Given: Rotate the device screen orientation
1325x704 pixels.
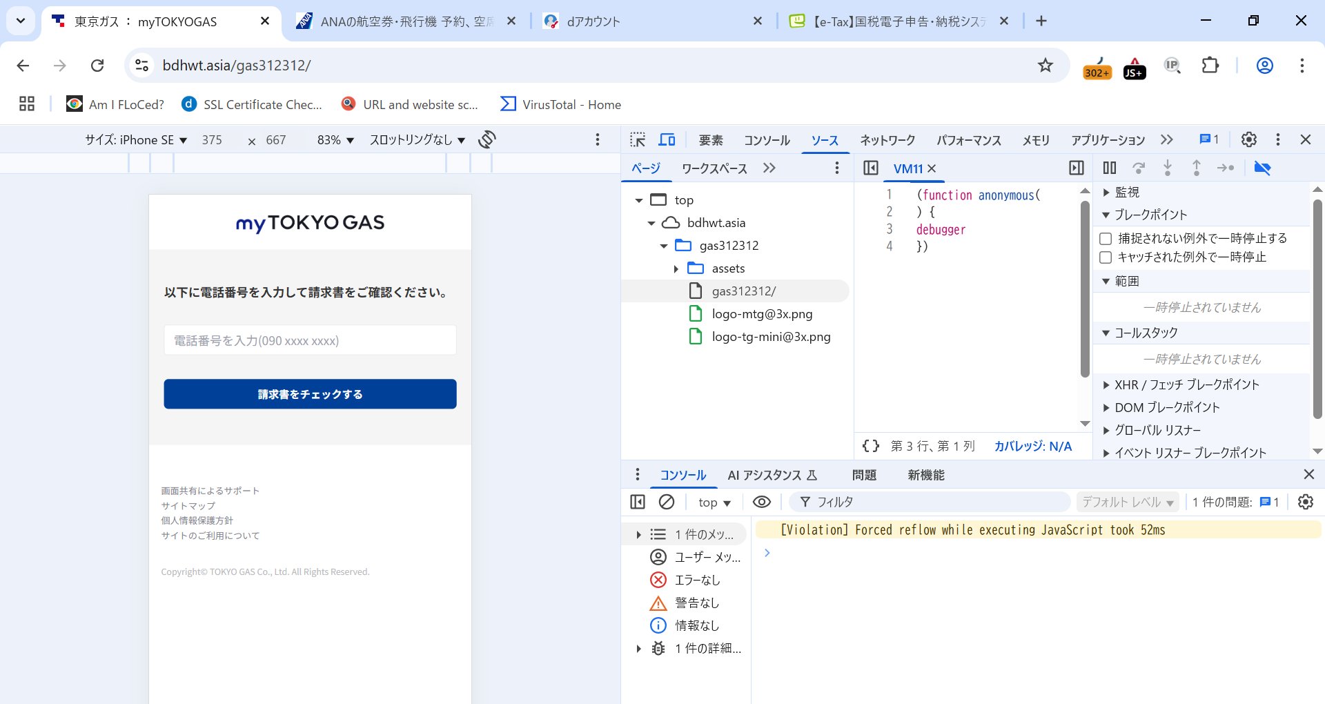Looking at the screenshot, I should 487,139.
